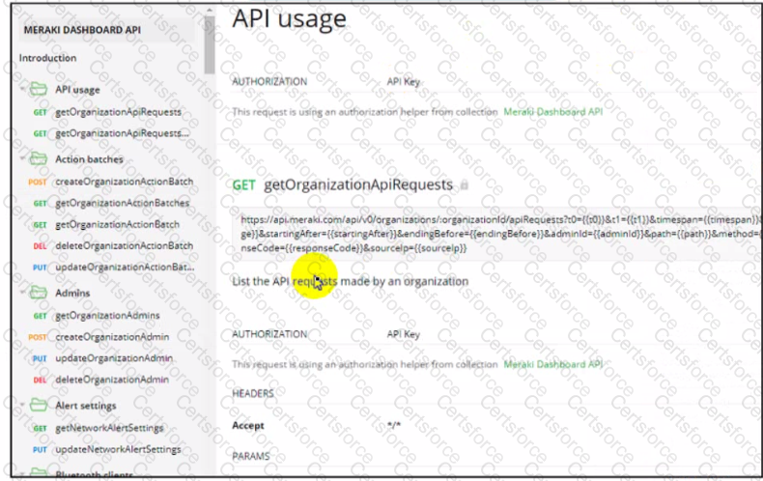Select the truncated getOrganizationApiRequests... sidebar entry
Screen dimensions: 763x481
pos(122,133)
